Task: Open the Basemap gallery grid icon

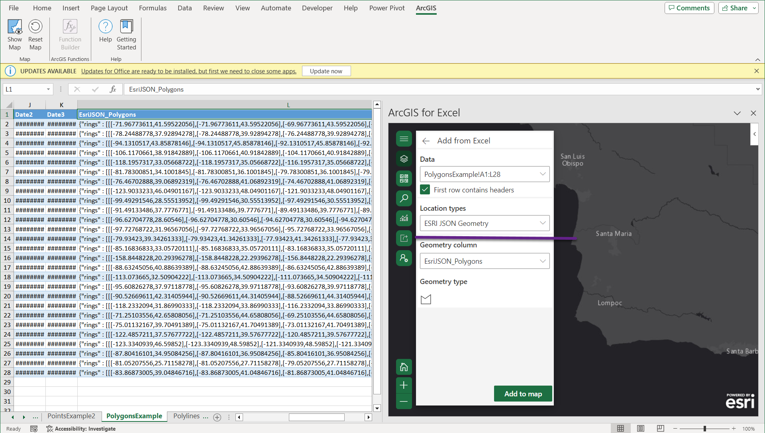Action: click(x=404, y=178)
